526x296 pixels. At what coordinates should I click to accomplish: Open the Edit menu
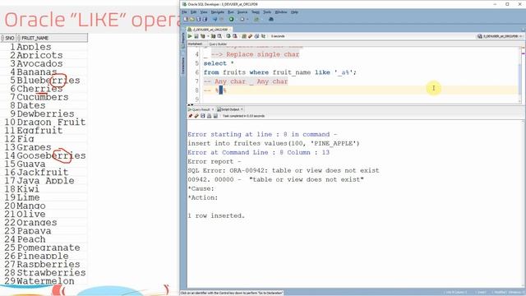click(194, 12)
